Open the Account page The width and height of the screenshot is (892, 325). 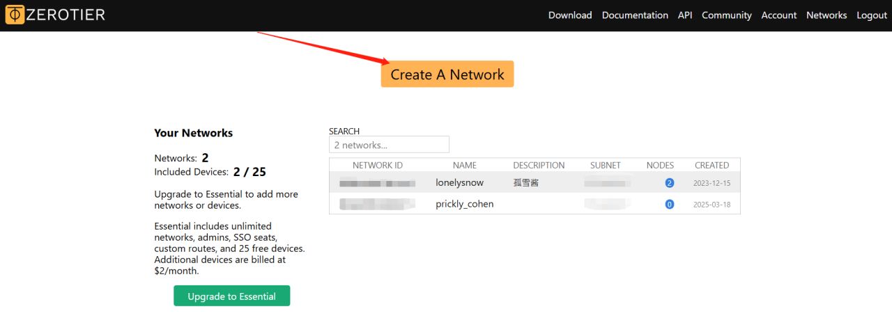click(x=779, y=15)
